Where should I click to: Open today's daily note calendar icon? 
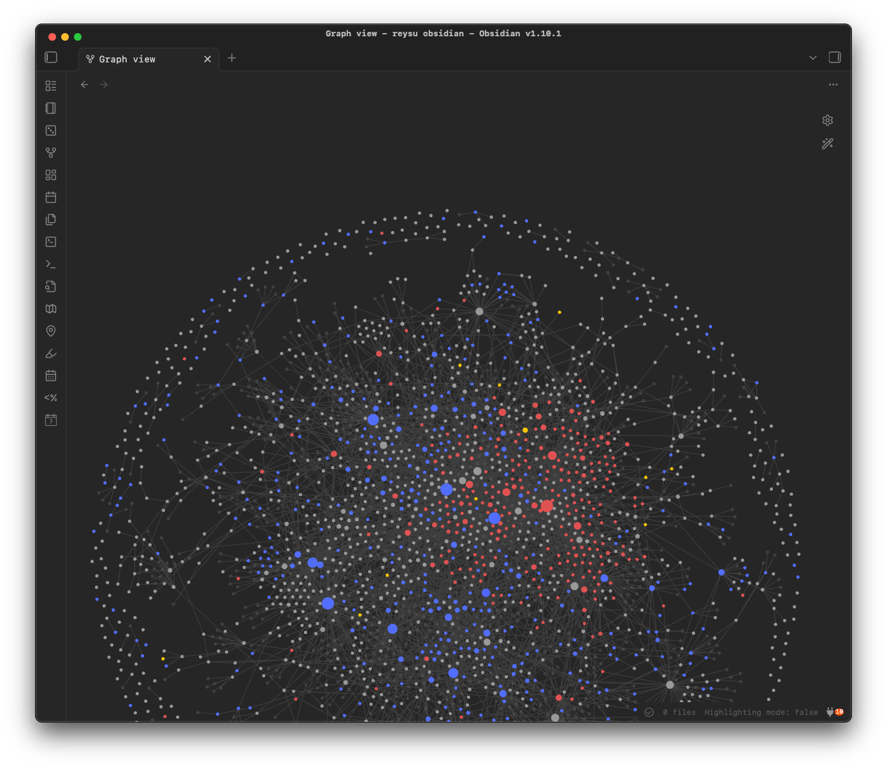tap(51, 197)
